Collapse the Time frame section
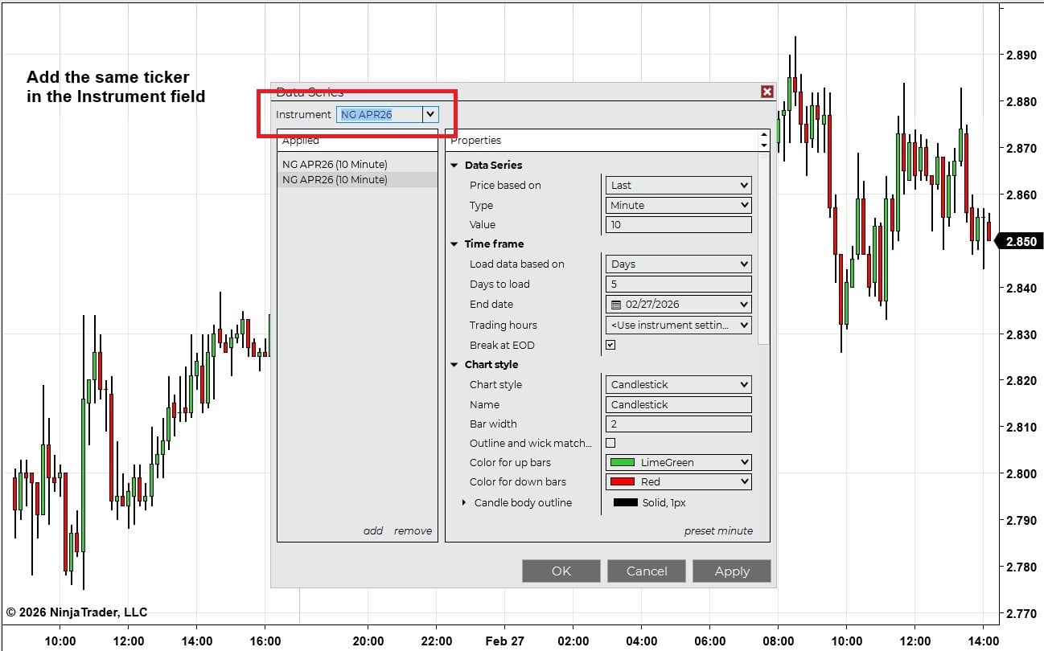The height and width of the screenshot is (651, 1044). [x=454, y=244]
